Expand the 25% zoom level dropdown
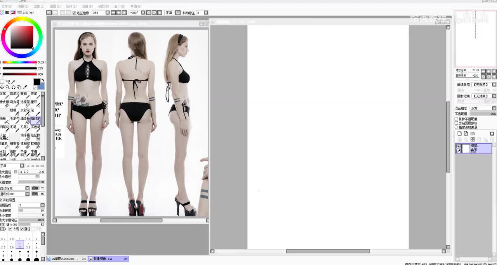 click(x=107, y=13)
